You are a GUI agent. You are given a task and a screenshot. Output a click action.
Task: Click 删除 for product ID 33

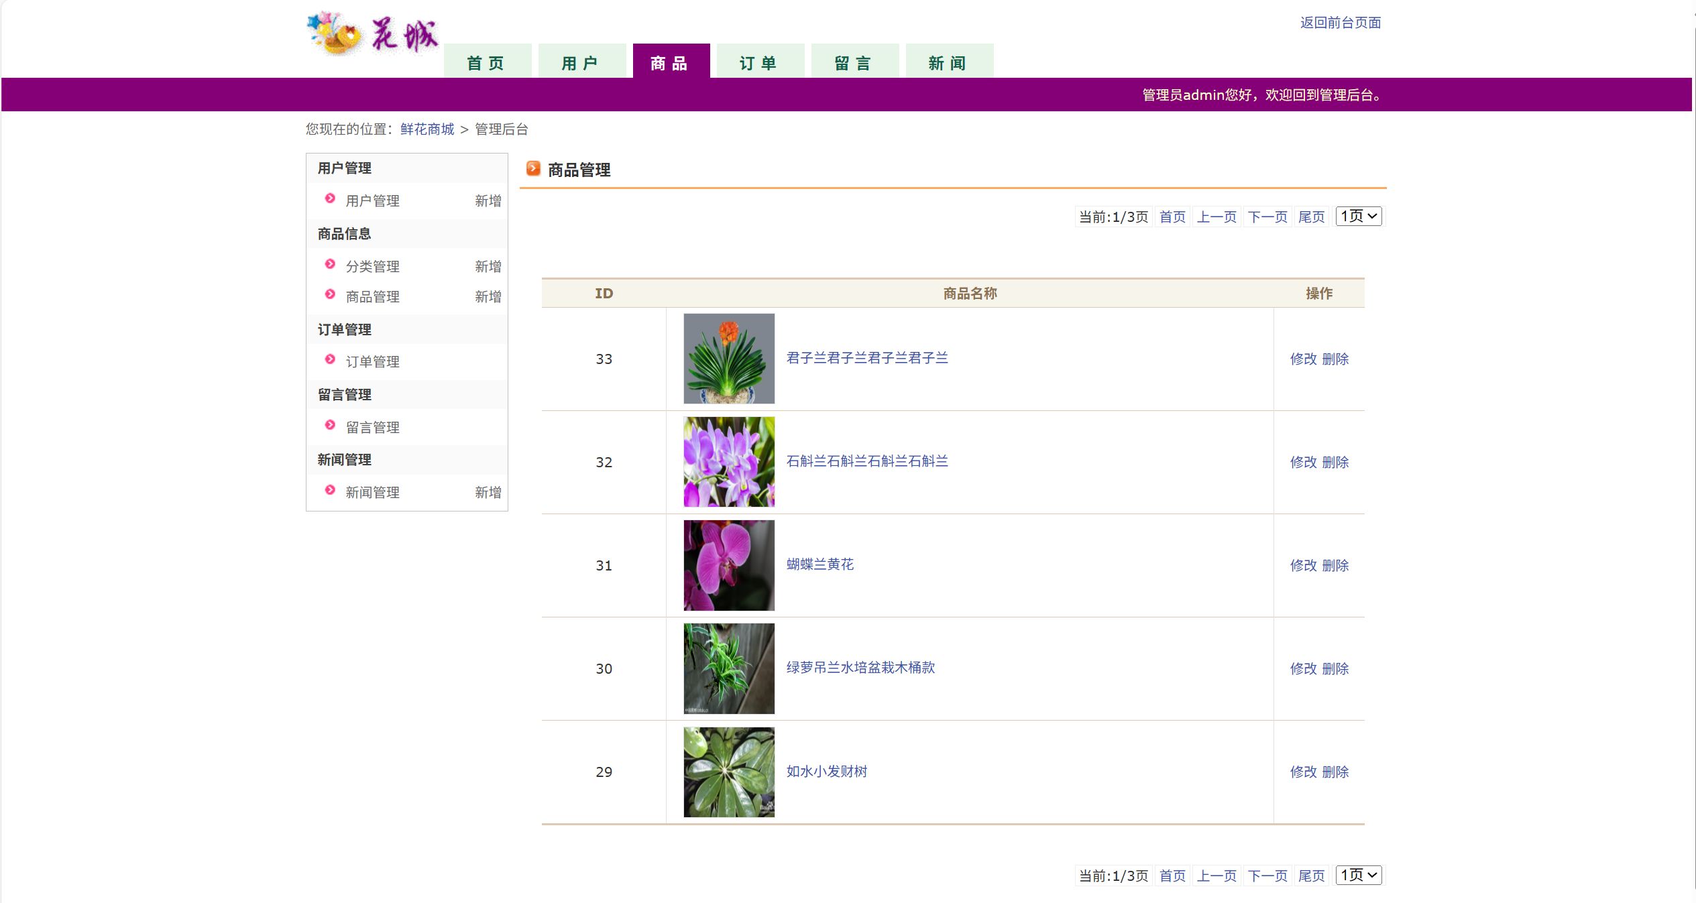tap(1335, 359)
